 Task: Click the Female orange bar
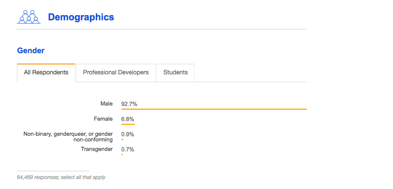tap(128, 124)
